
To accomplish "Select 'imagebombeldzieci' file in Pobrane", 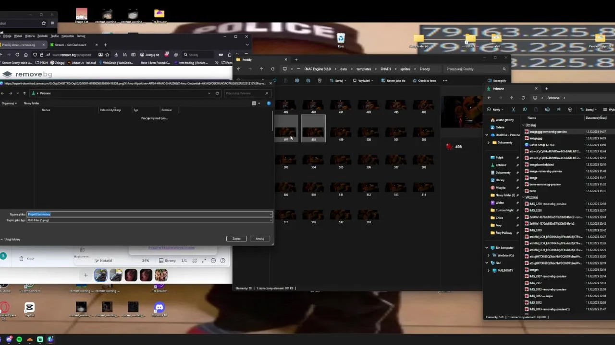I will (541, 165).
